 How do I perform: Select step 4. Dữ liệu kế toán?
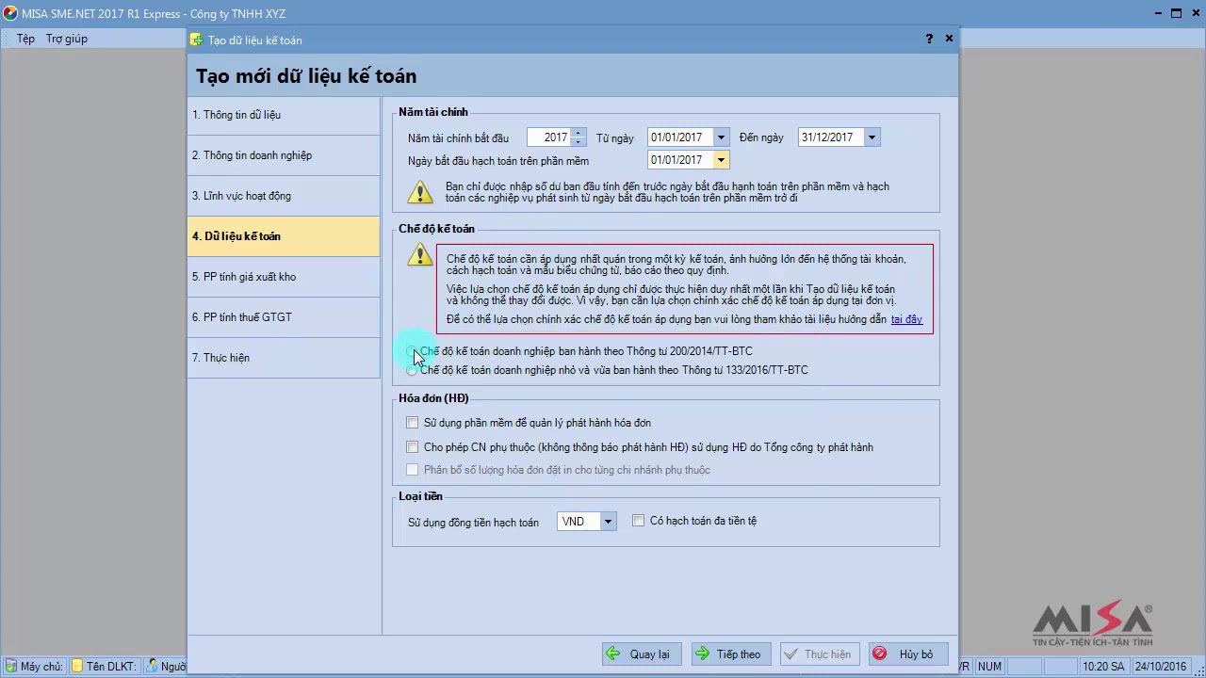pyautogui.click(x=284, y=236)
